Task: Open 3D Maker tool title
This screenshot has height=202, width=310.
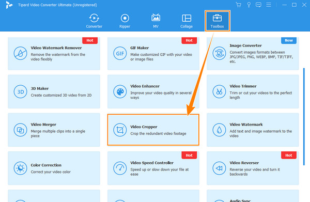Action: pyautogui.click(x=40, y=88)
